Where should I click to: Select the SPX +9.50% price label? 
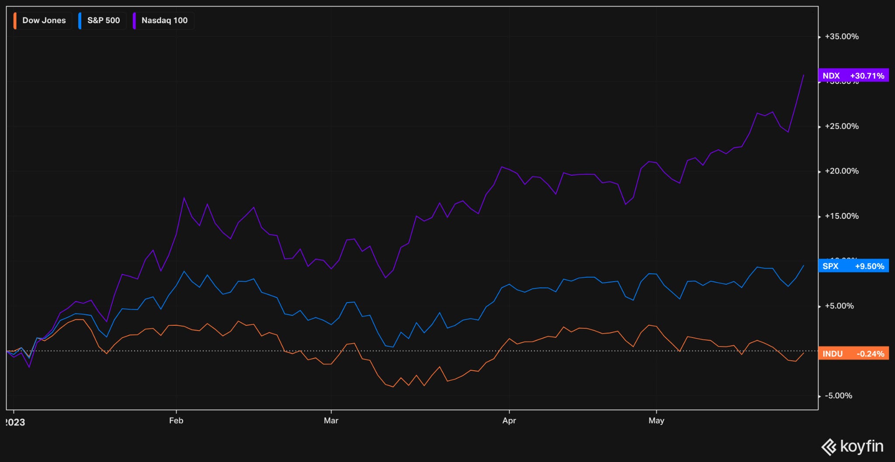pos(853,266)
